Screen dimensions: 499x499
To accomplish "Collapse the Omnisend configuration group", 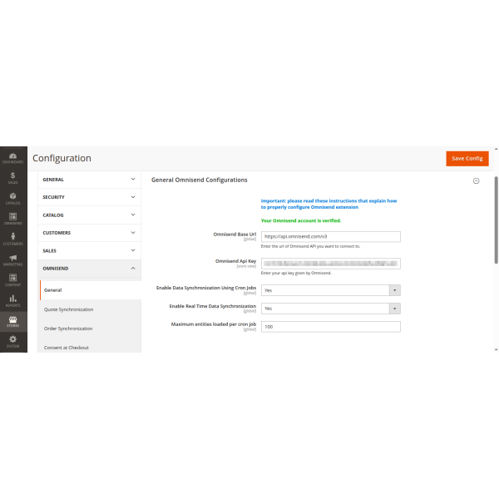I will pyautogui.click(x=90, y=269).
